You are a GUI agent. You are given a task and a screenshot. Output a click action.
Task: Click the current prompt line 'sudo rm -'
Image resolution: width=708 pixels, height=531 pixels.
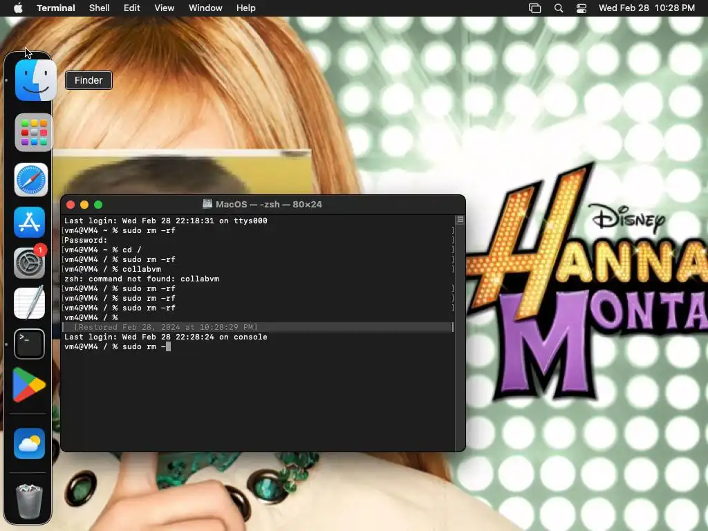118,347
